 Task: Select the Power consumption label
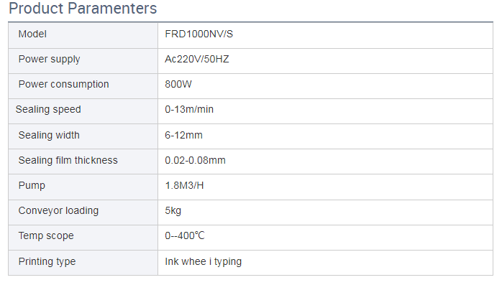[x=64, y=84]
